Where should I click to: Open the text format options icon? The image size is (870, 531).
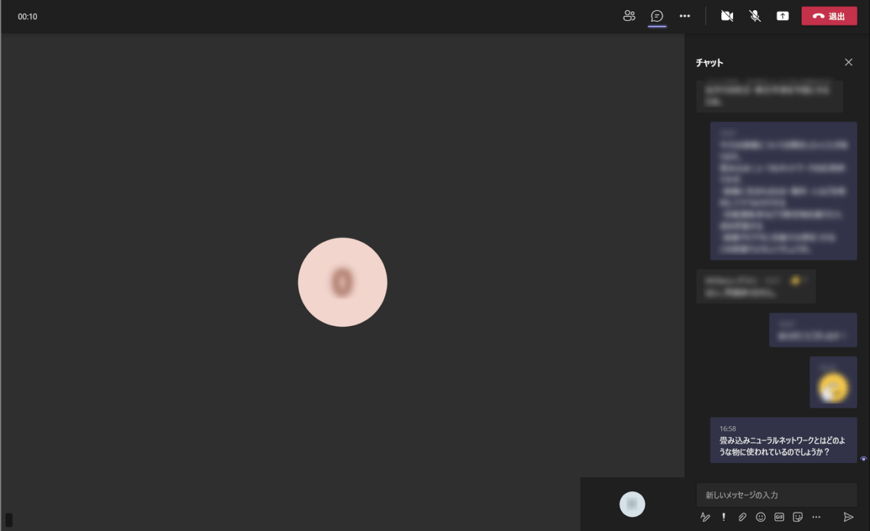(705, 517)
